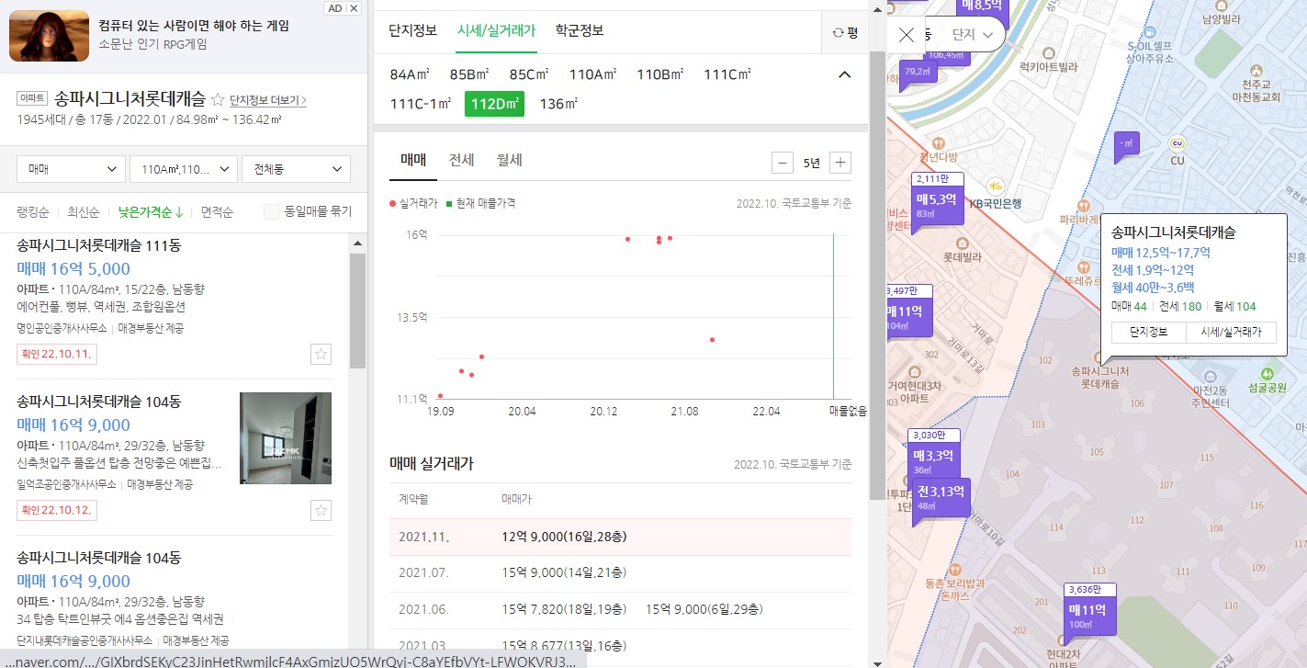Decrease chart period with minus button
The height and width of the screenshot is (668, 1307).
[x=783, y=164]
